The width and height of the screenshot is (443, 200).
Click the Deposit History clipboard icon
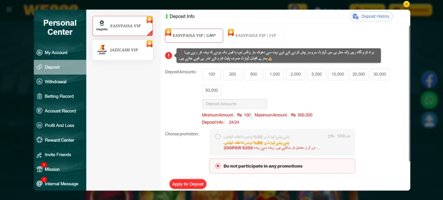[356, 16]
